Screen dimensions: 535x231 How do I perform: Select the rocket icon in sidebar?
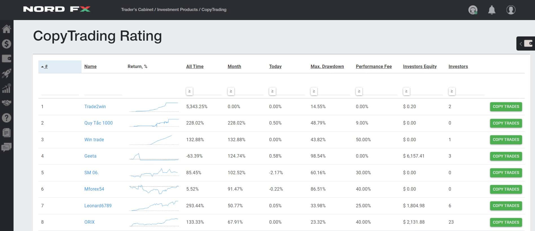tap(6, 73)
